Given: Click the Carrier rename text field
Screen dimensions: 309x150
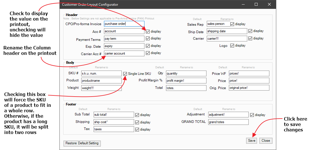Looking at the screenshot, I should [227, 39].
